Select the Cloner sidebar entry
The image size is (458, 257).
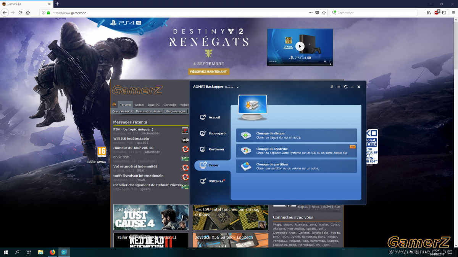click(212, 165)
